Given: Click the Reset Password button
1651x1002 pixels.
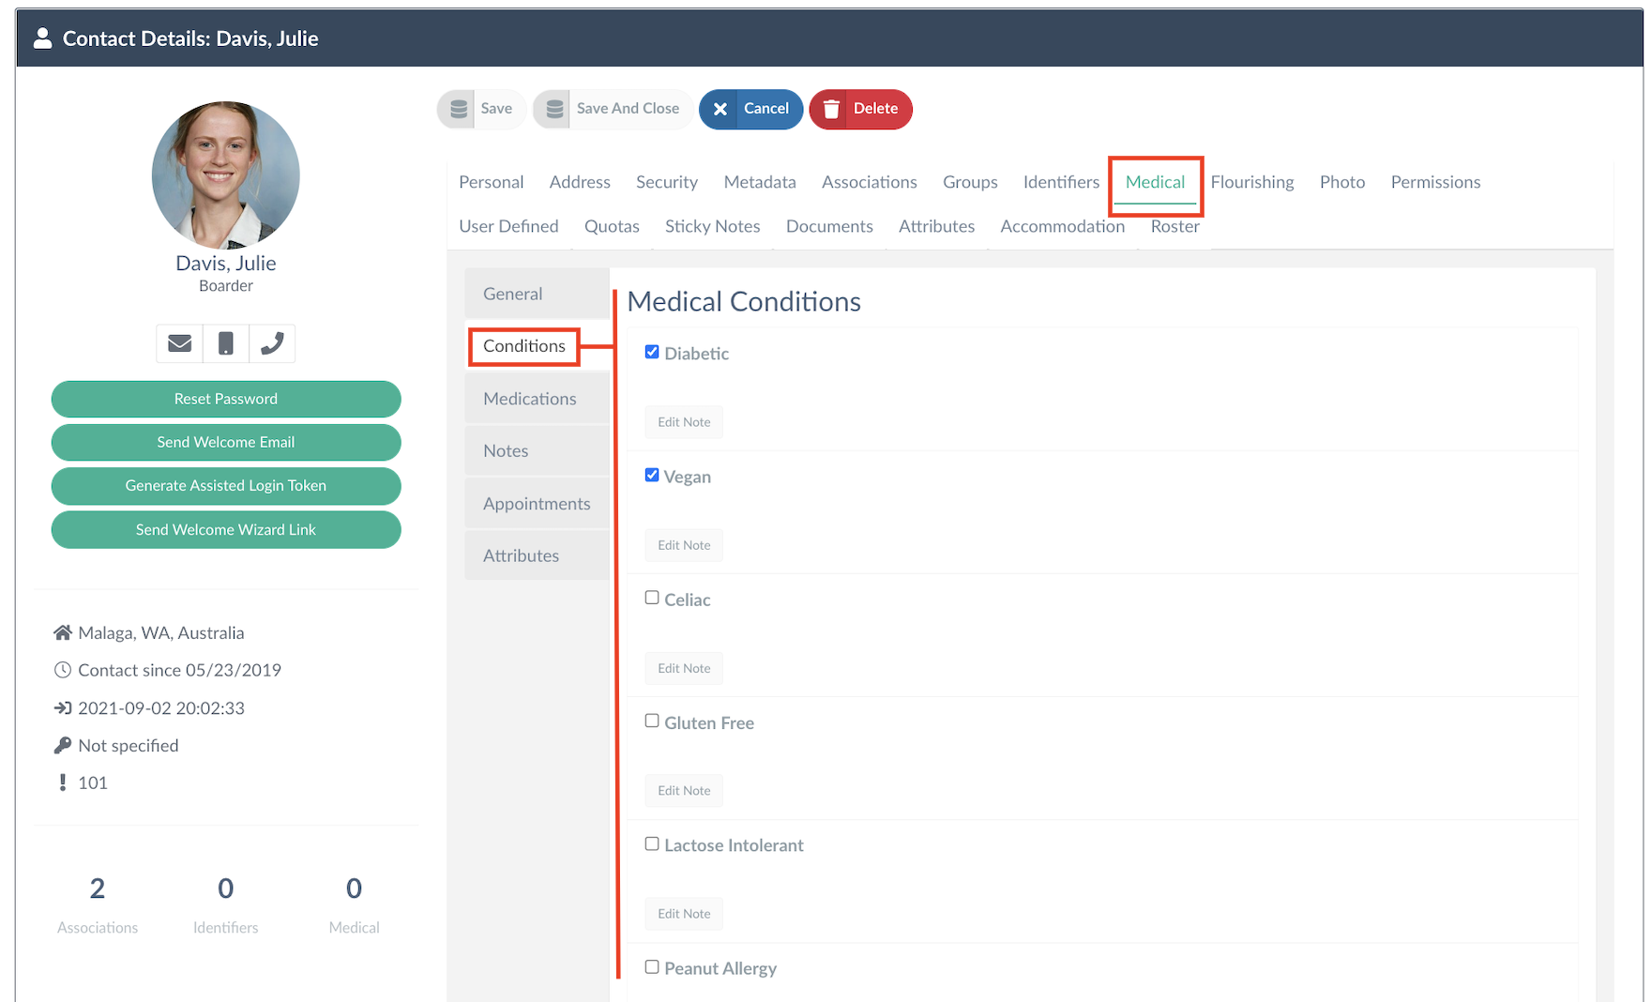Looking at the screenshot, I should click(x=226, y=399).
